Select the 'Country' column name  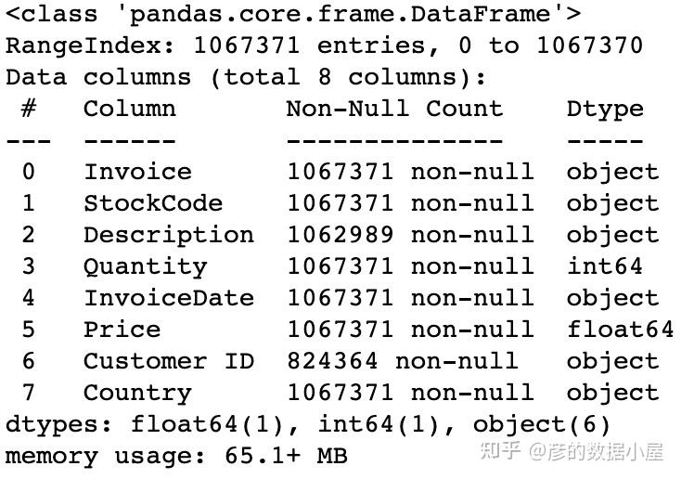pyautogui.click(x=137, y=393)
